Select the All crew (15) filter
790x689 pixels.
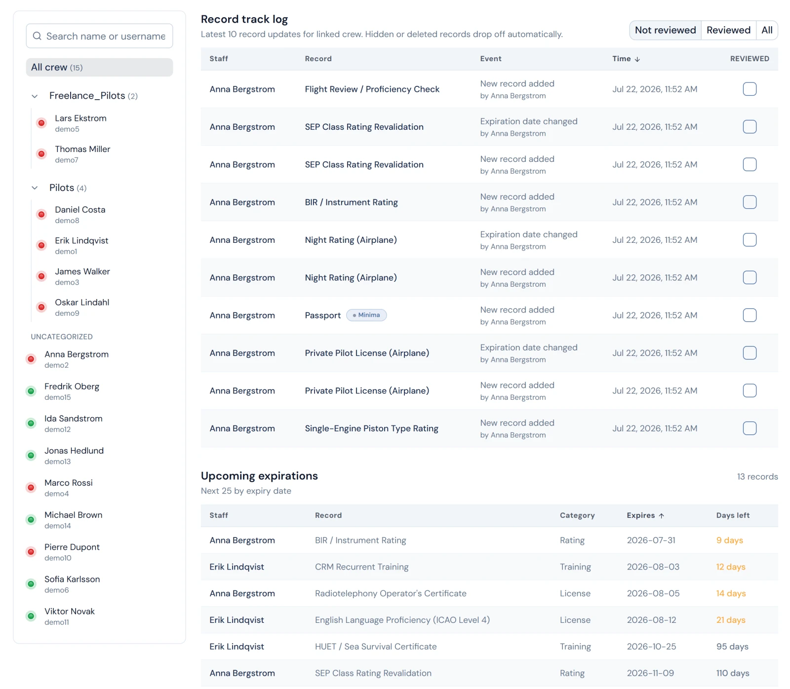[x=99, y=67]
